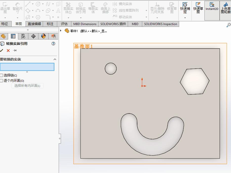
Task: Switch to the 特征 ribbon tab
Action: pyautogui.click(x=5, y=24)
